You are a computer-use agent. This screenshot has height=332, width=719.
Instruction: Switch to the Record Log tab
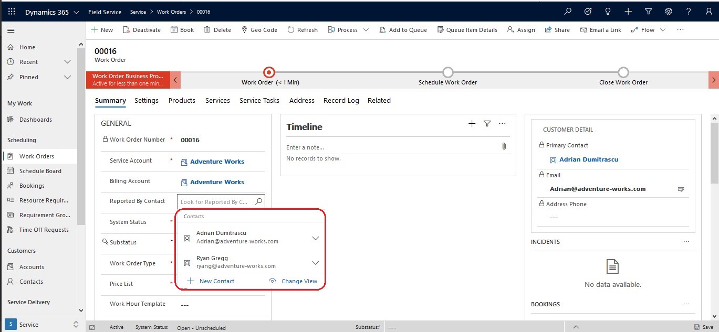(341, 101)
